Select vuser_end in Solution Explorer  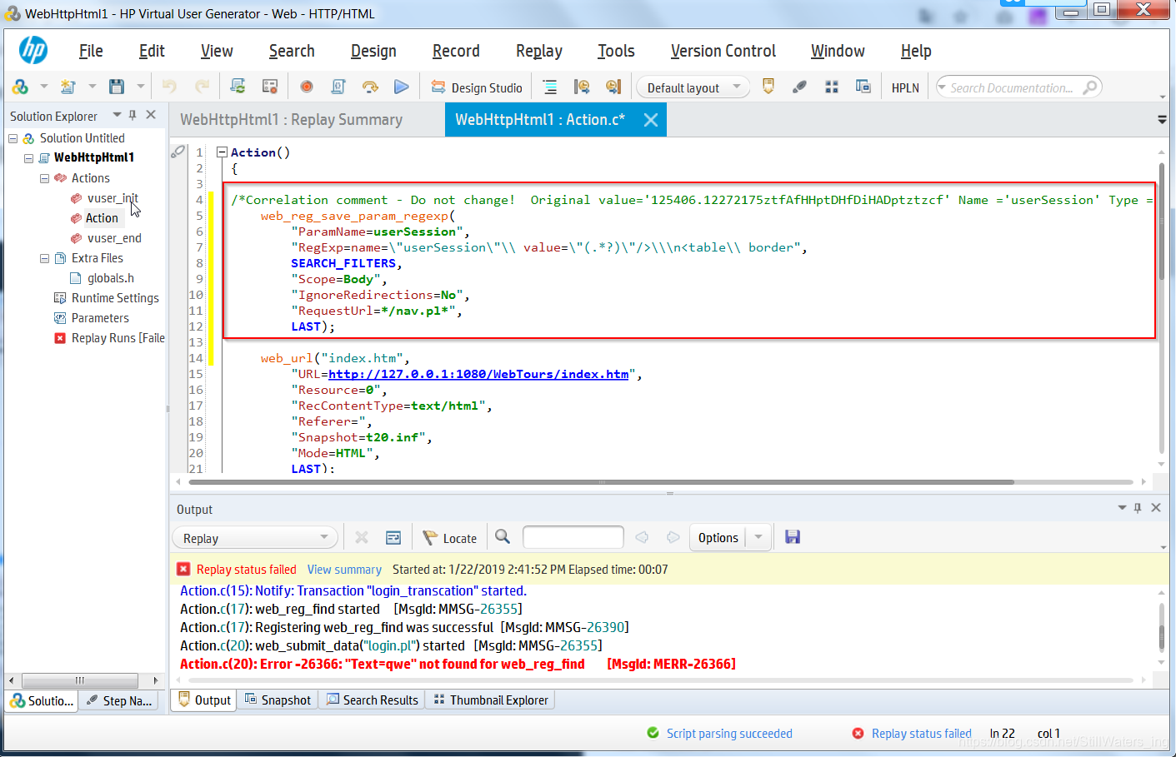point(114,238)
